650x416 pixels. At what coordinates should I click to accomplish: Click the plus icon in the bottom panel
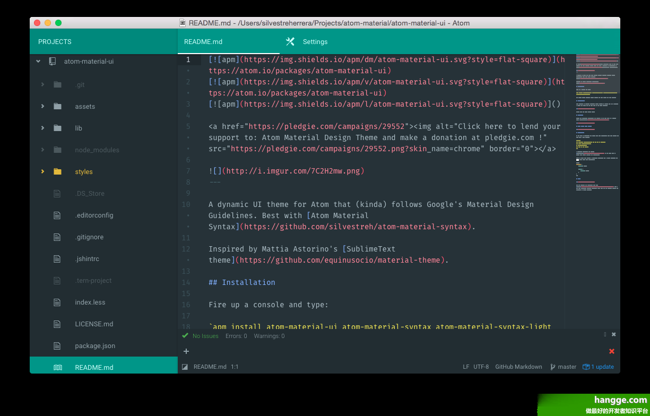click(x=186, y=351)
